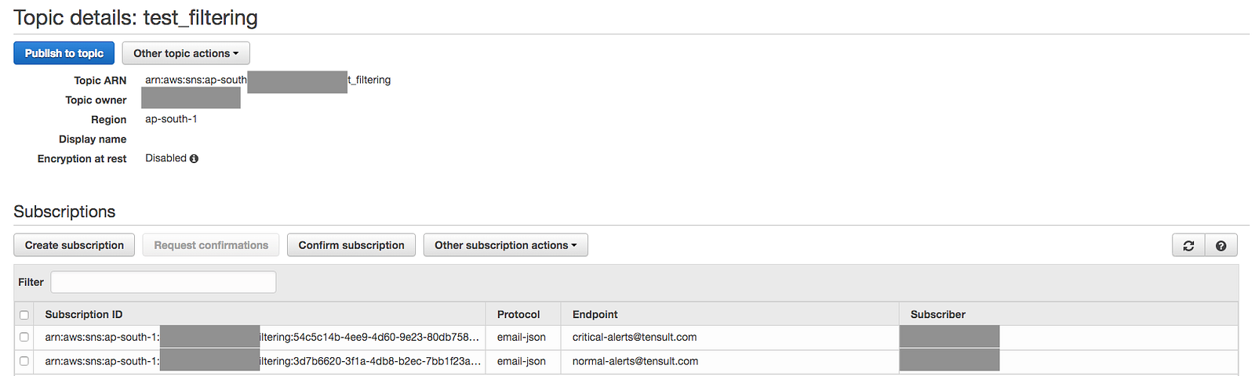The image size is (1255, 376).
Task: Click the refresh subscriptions icon
Action: pyautogui.click(x=1188, y=245)
